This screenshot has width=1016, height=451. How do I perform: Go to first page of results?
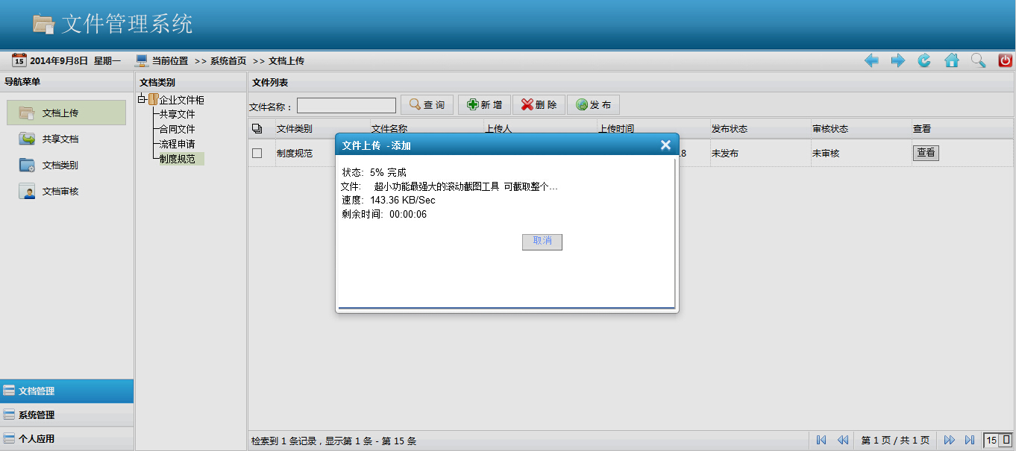821,440
